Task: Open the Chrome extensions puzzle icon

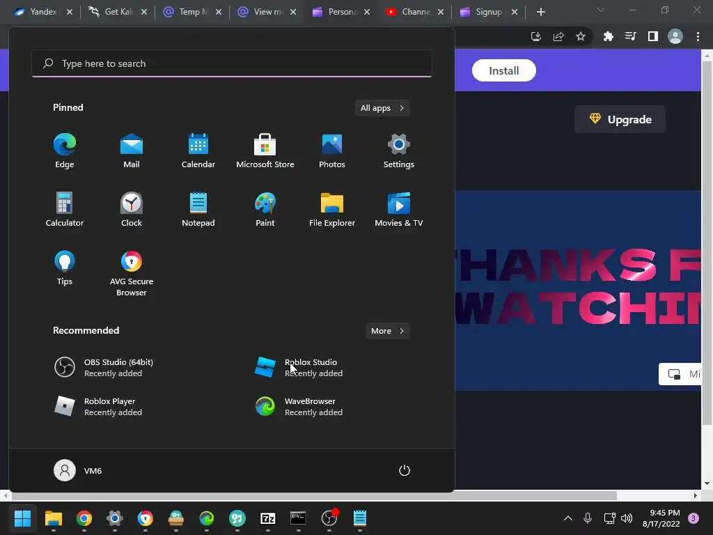Action: click(609, 36)
